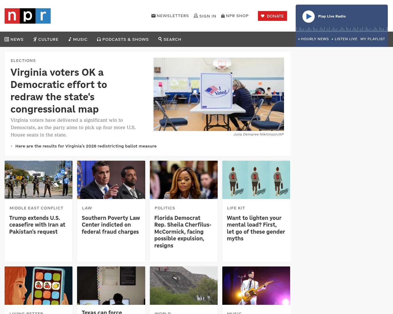Open the News menu

pos(14,39)
